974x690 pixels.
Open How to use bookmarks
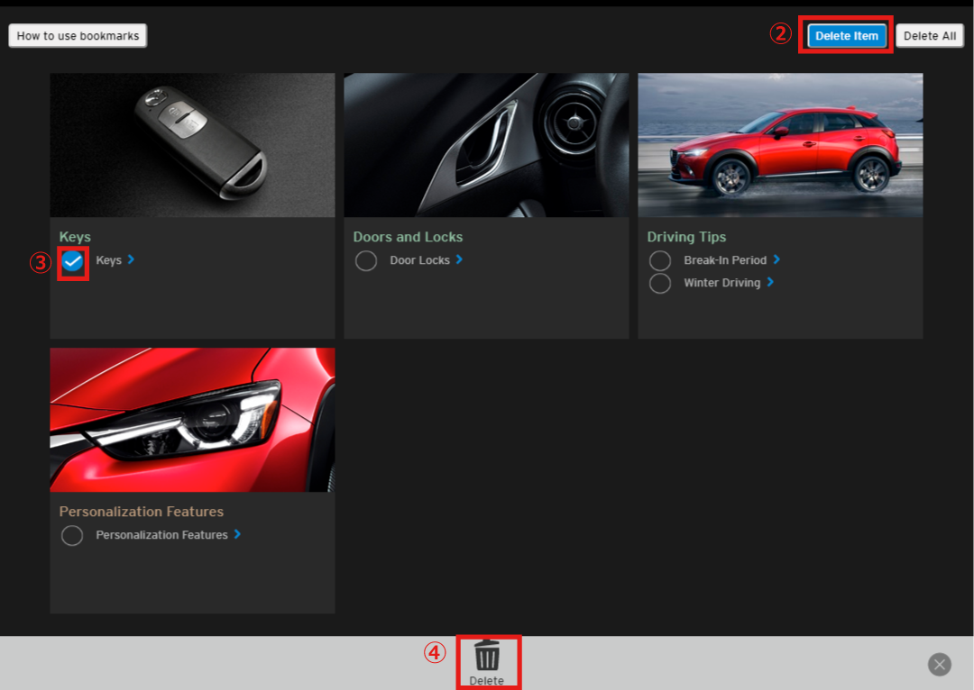point(78,36)
